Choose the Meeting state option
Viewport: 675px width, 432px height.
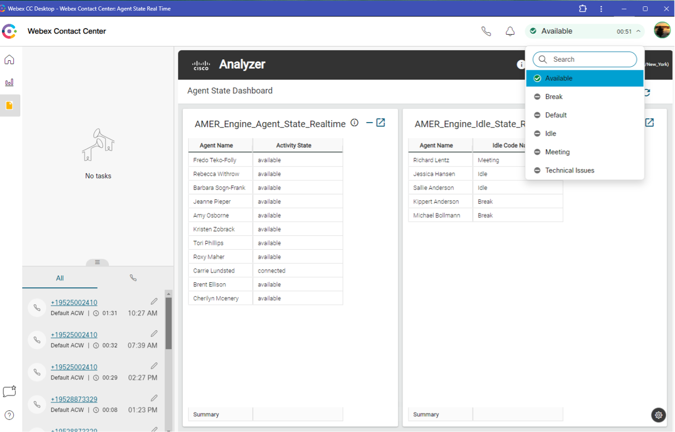click(584, 152)
